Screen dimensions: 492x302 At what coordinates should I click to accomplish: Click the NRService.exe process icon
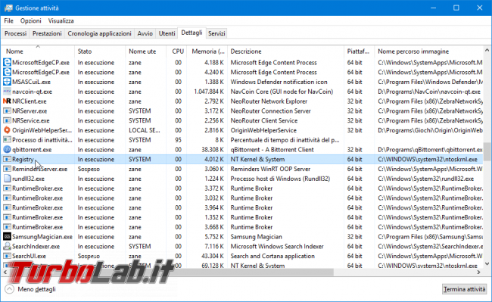(7, 121)
